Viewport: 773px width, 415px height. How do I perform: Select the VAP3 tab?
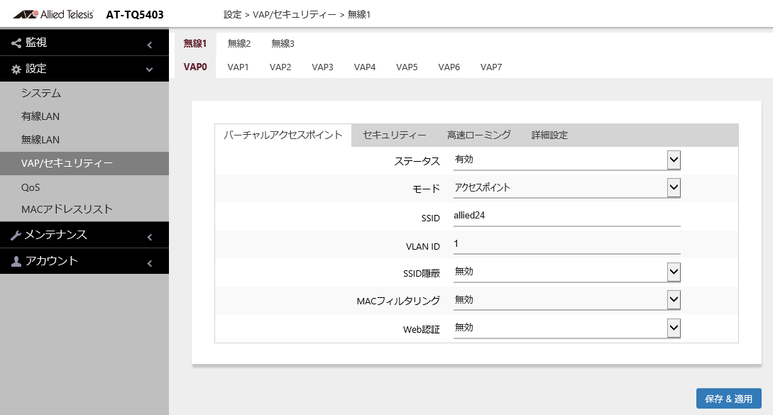322,67
